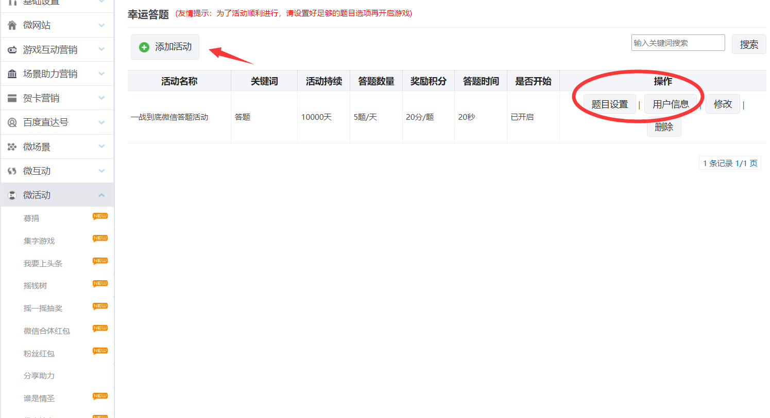Viewport: 770px width, 418px height.
Task: Collapse the 微活动 menu section
Action: coord(101,195)
